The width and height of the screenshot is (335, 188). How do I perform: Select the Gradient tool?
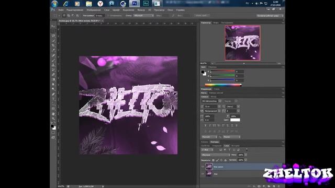[x=53, y=79]
